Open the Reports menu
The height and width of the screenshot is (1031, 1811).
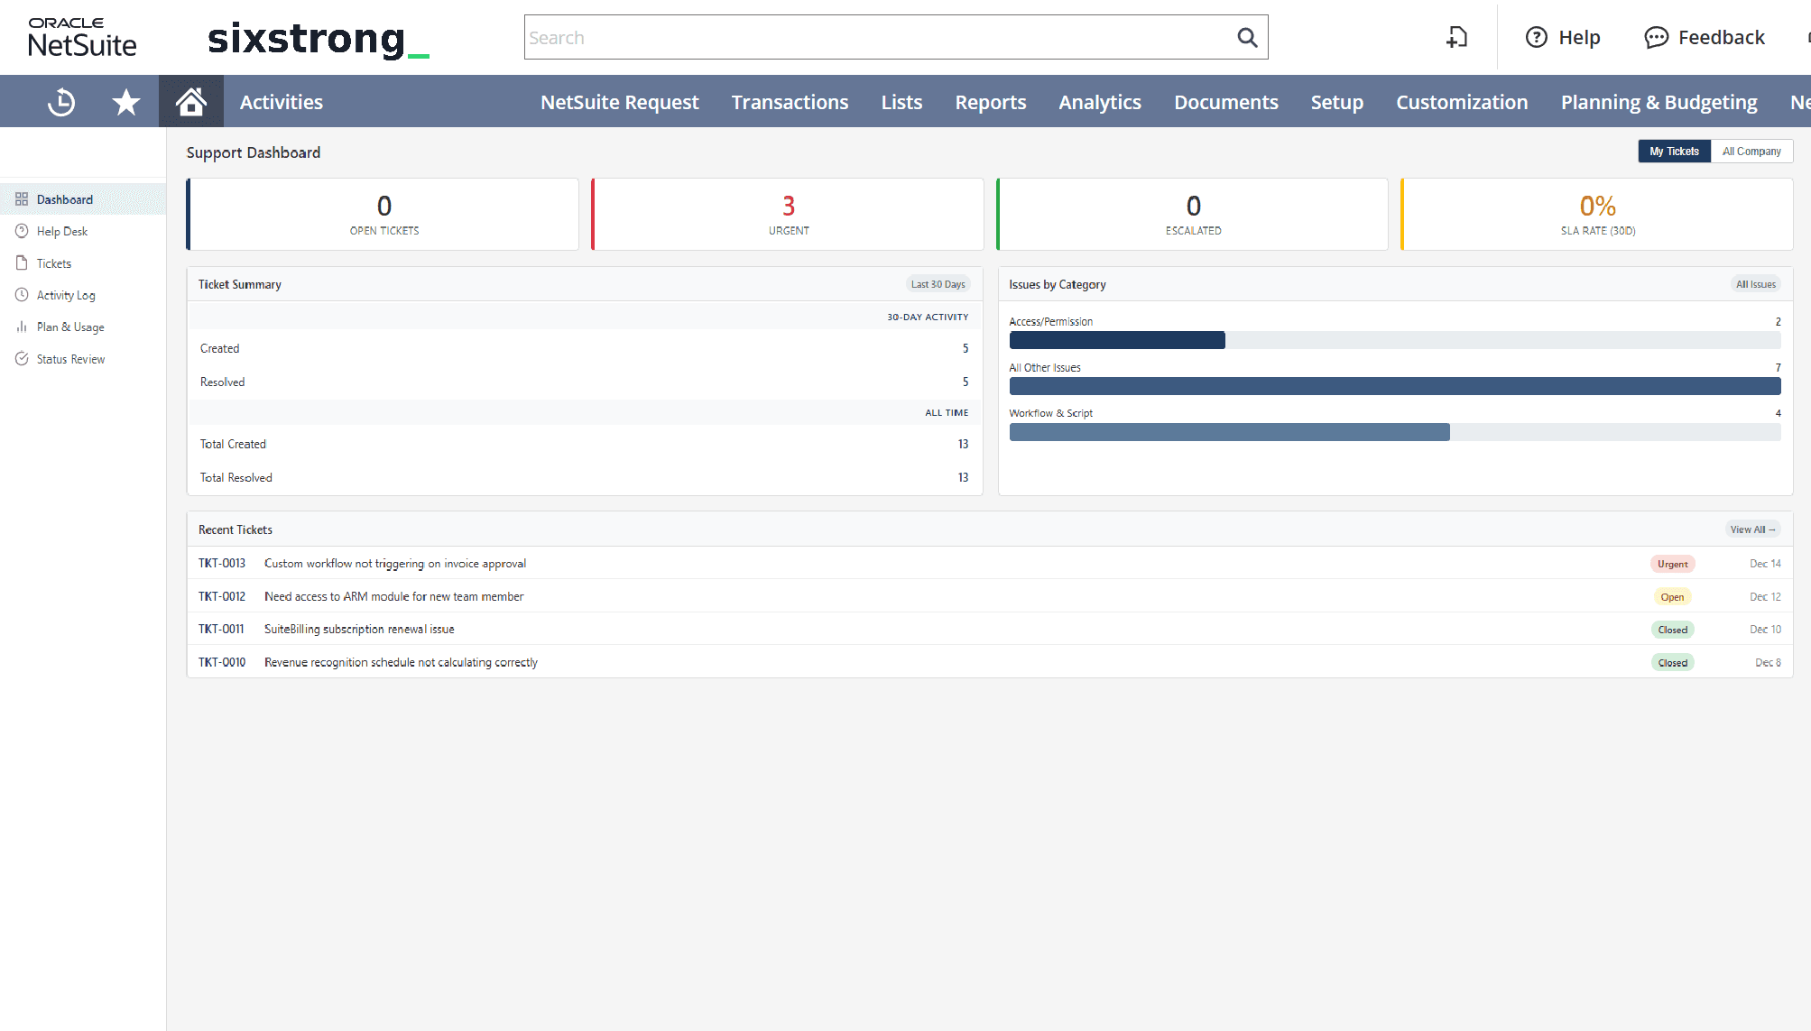pyautogui.click(x=990, y=102)
